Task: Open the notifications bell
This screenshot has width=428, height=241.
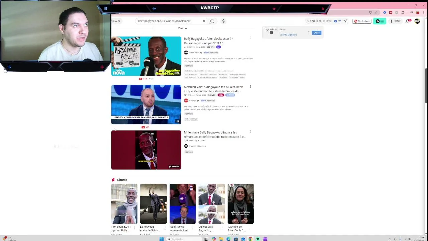Action: [x=408, y=21]
